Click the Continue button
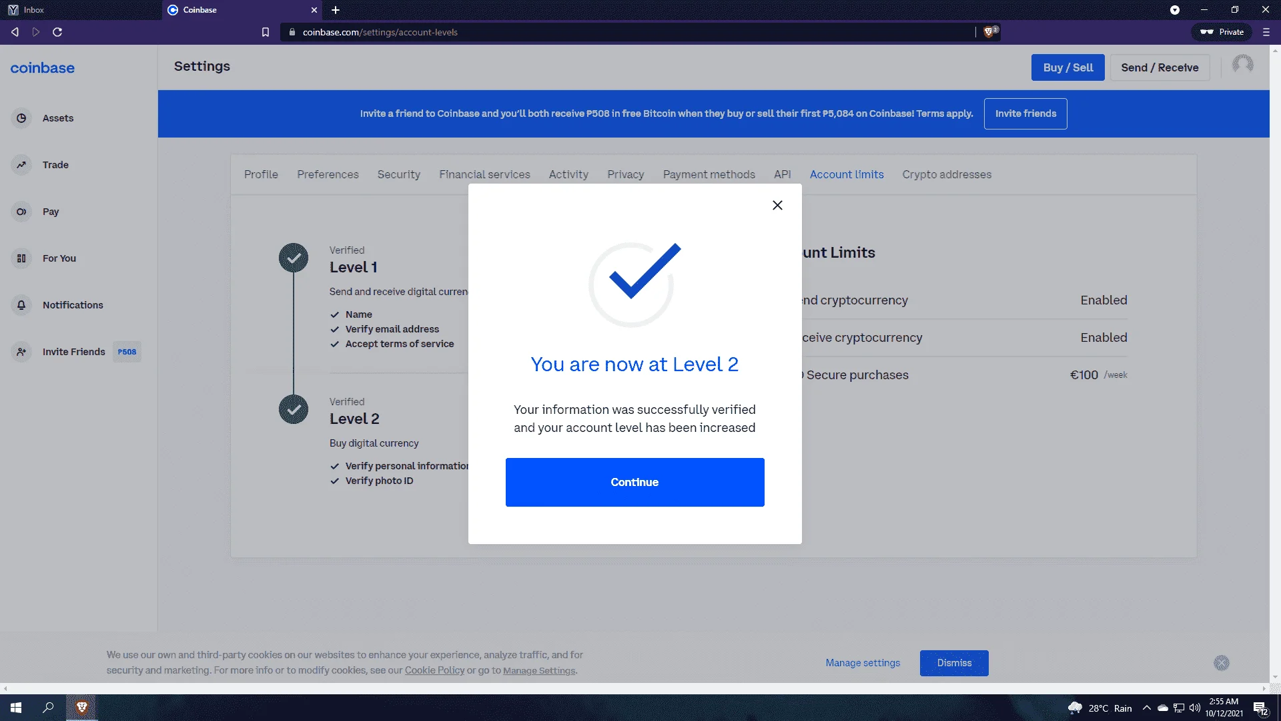The image size is (1281, 721). (x=634, y=482)
